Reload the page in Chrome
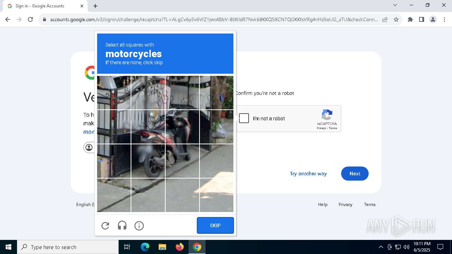Viewport: 452px width, 254px height. [30, 19]
